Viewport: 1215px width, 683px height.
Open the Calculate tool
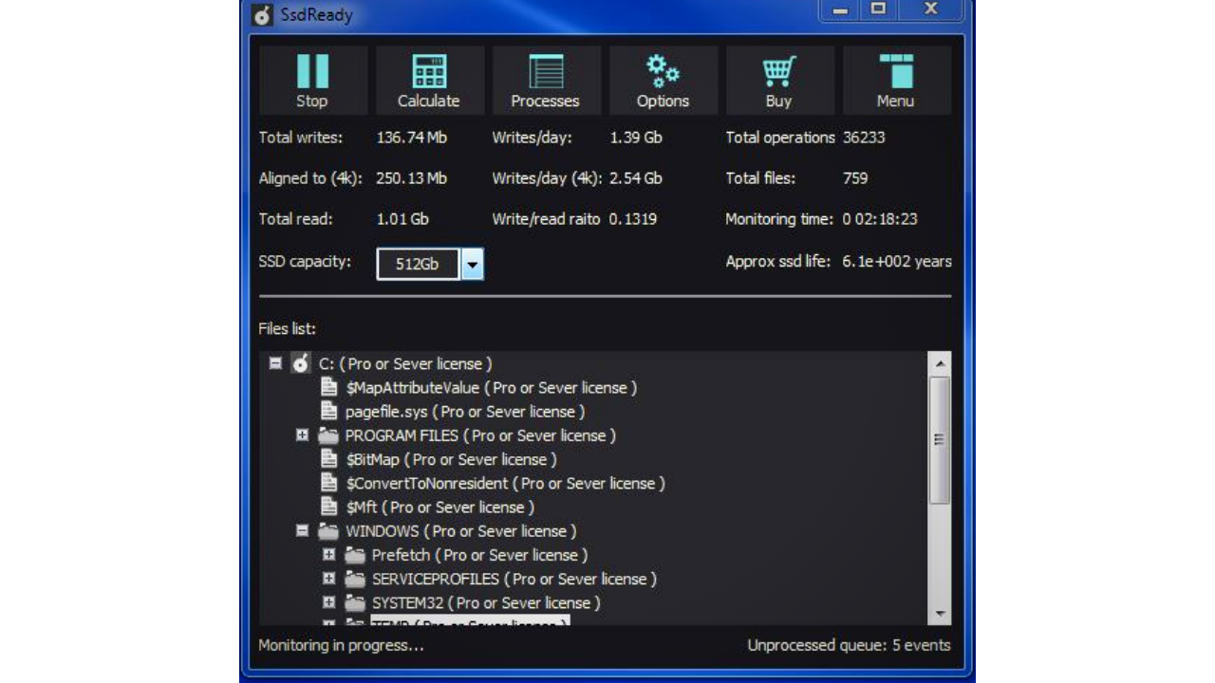coord(429,76)
